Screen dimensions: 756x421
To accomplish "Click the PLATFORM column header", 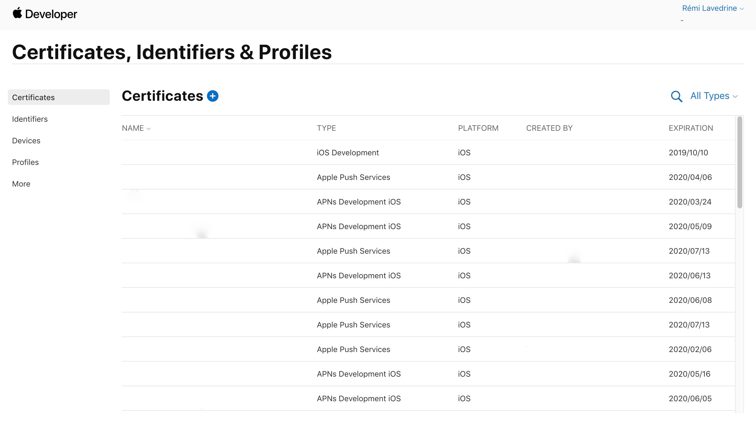I will (478, 128).
